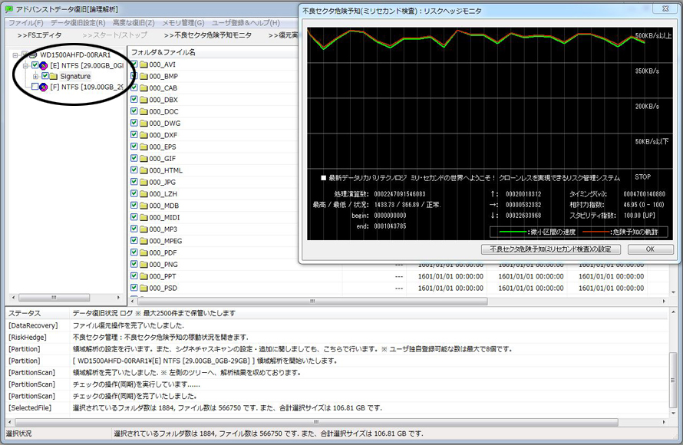Open the ファイル(F) menu
This screenshot has width=683, height=445.
(x=25, y=23)
